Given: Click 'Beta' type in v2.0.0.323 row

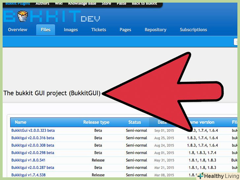Looking at the screenshot, I should tap(98, 131).
